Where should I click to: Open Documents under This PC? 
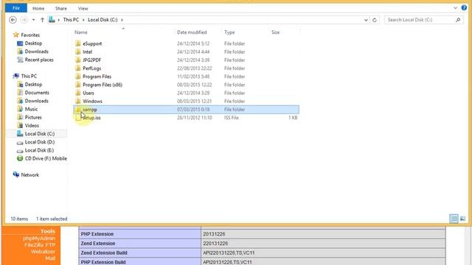tap(37, 93)
